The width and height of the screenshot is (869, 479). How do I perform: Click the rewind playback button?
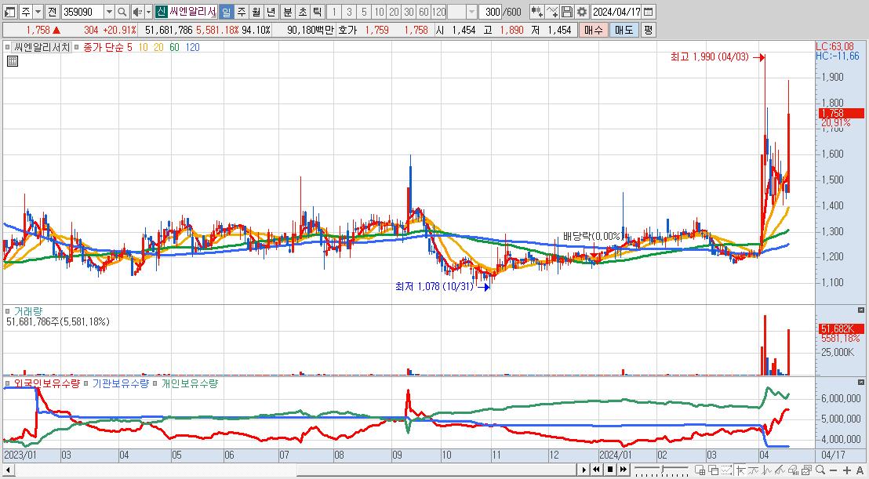tap(596, 470)
